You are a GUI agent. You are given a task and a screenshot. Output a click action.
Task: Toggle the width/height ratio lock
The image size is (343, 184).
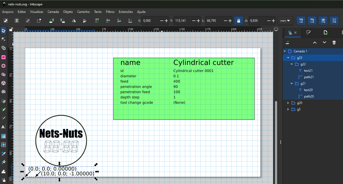coord(238,21)
